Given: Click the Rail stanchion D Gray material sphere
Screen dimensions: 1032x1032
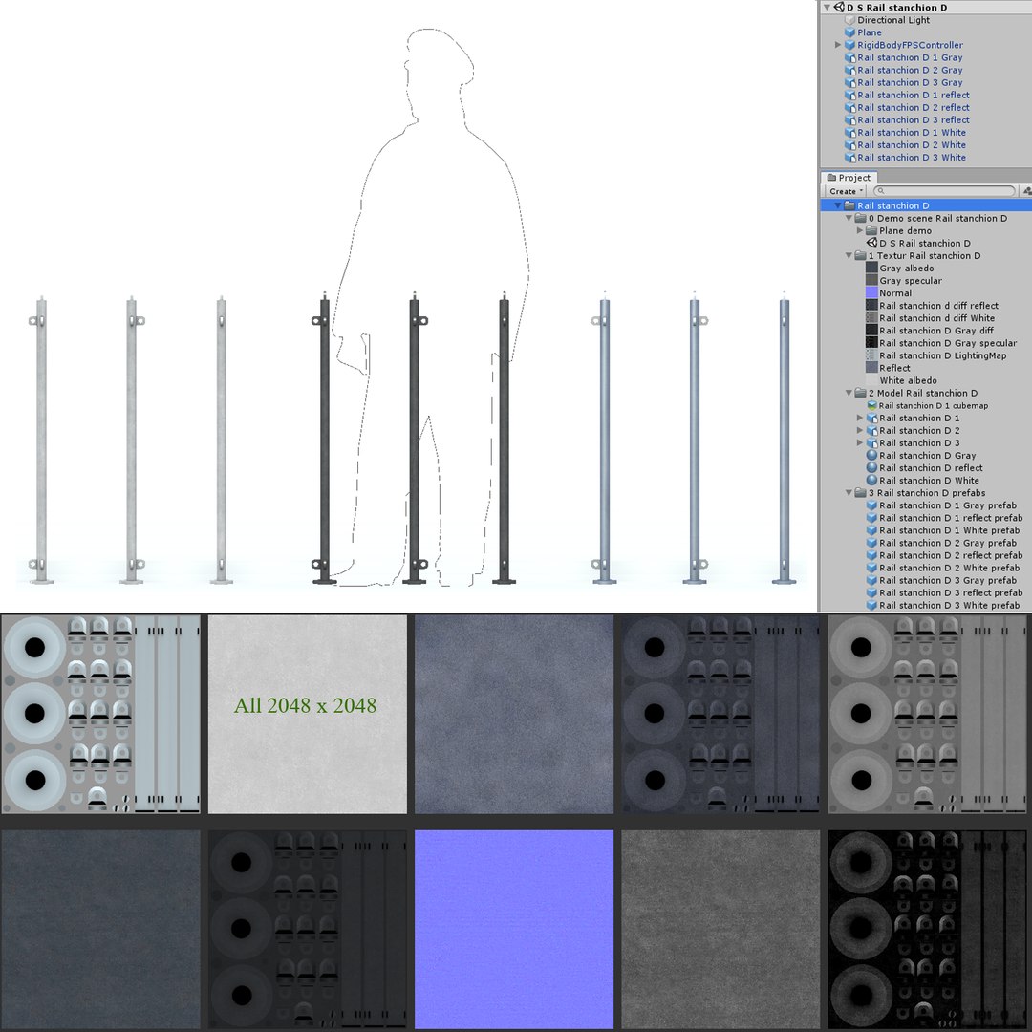Looking at the screenshot, I should pyautogui.click(x=871, y=456).
